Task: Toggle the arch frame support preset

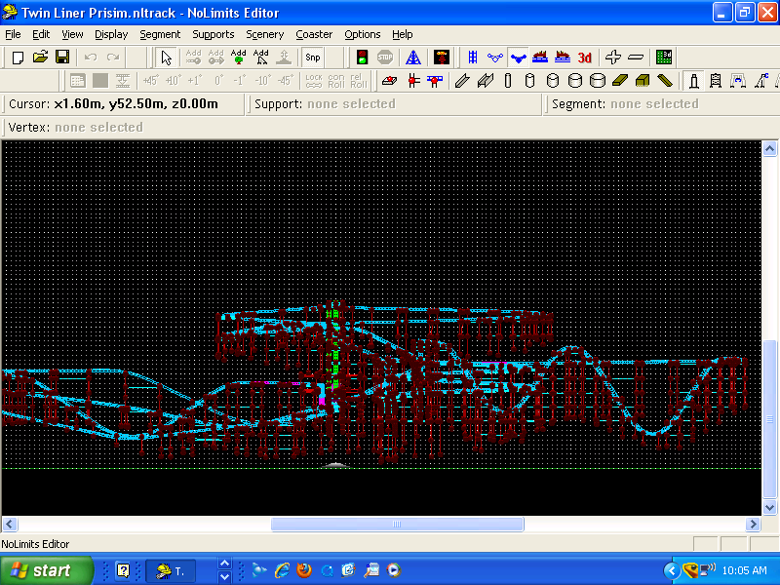Action: tap(738, 81)
